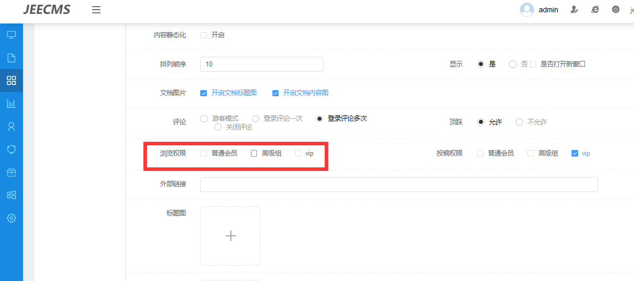Image resolution: width=634 pixels, height=281 pixels.
Task: Click the 排列顺序 label
Action: click(x=173, y=64)
